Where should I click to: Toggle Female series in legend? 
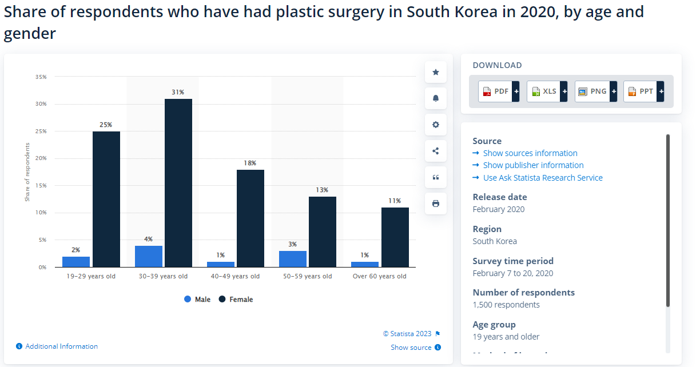pos(236,300)
